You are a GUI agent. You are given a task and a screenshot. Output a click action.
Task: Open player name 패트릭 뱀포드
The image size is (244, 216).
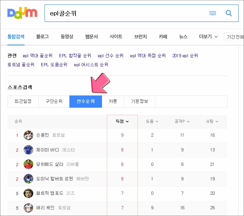[49, 193]
